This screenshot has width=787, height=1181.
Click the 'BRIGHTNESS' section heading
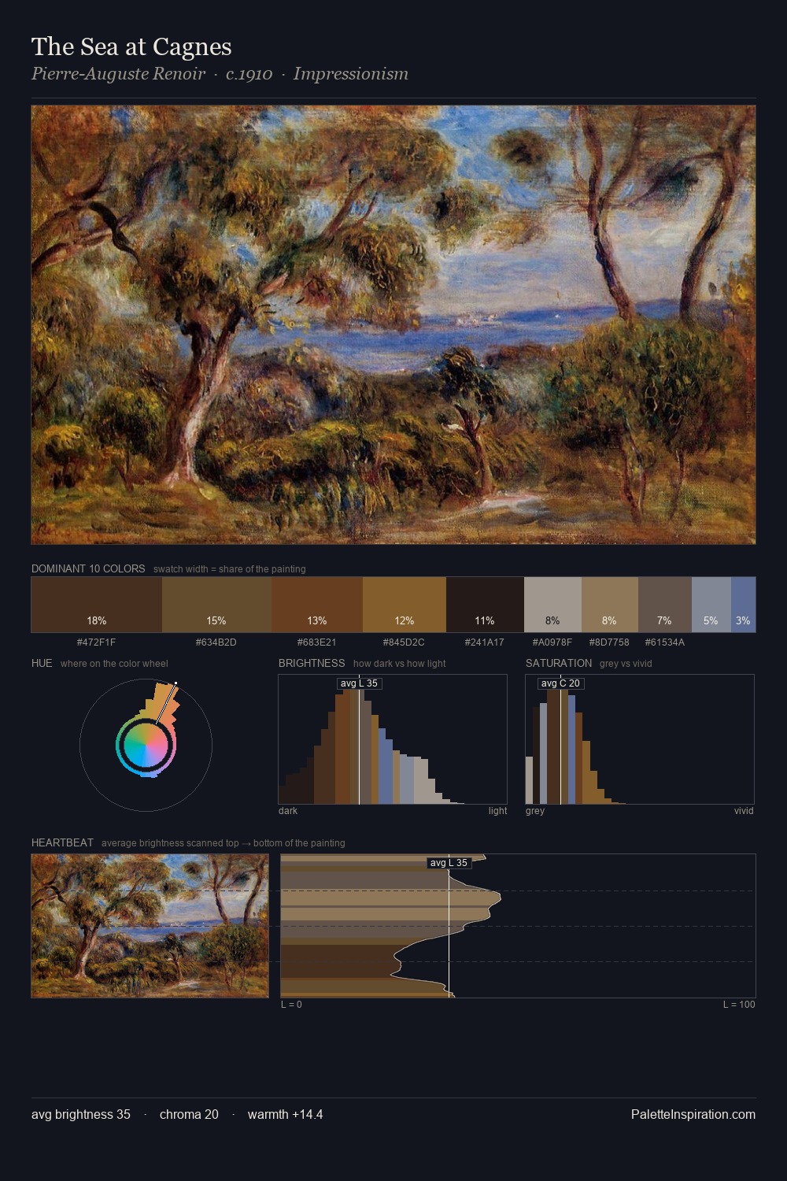click(x=312, y=663)
